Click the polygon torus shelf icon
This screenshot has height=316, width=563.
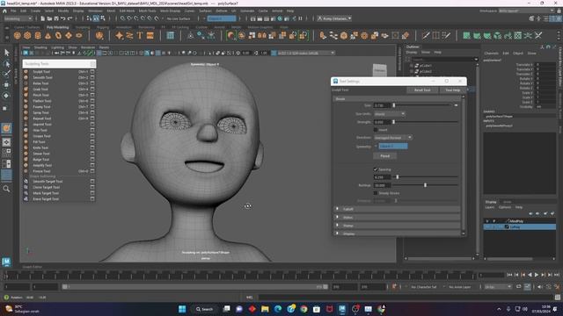tap(58, 35)
